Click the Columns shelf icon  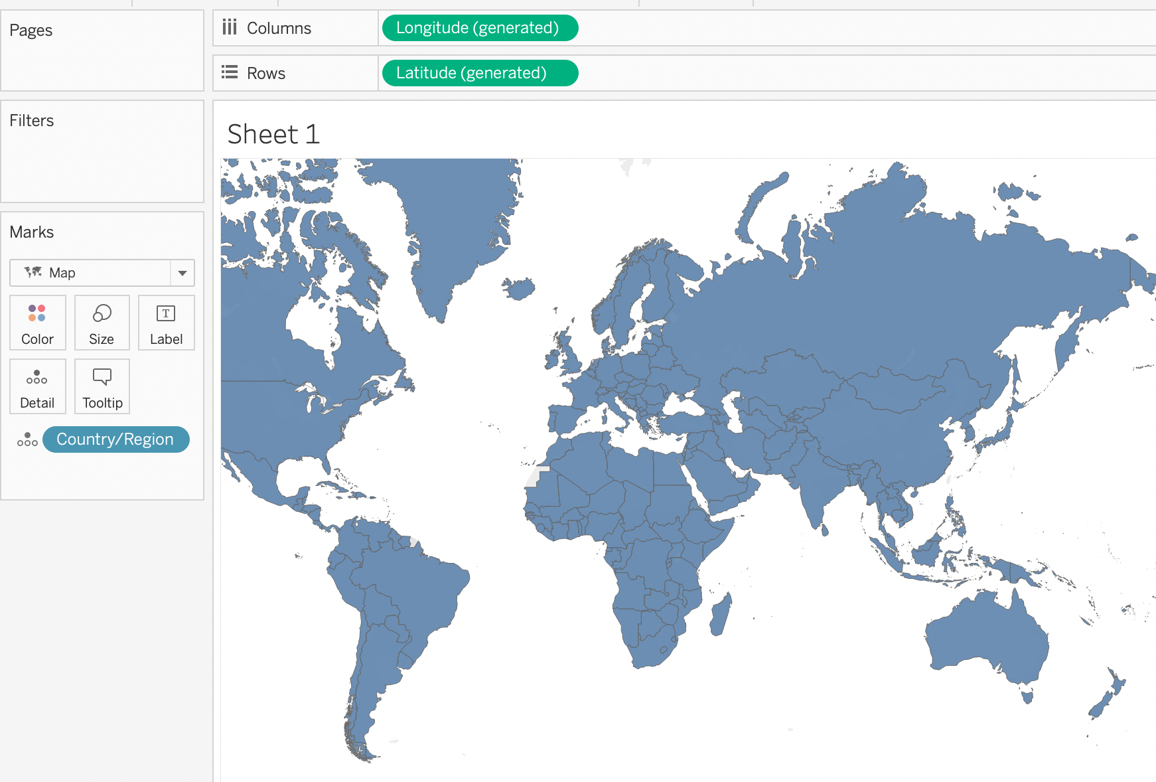[x=230, y=27]
